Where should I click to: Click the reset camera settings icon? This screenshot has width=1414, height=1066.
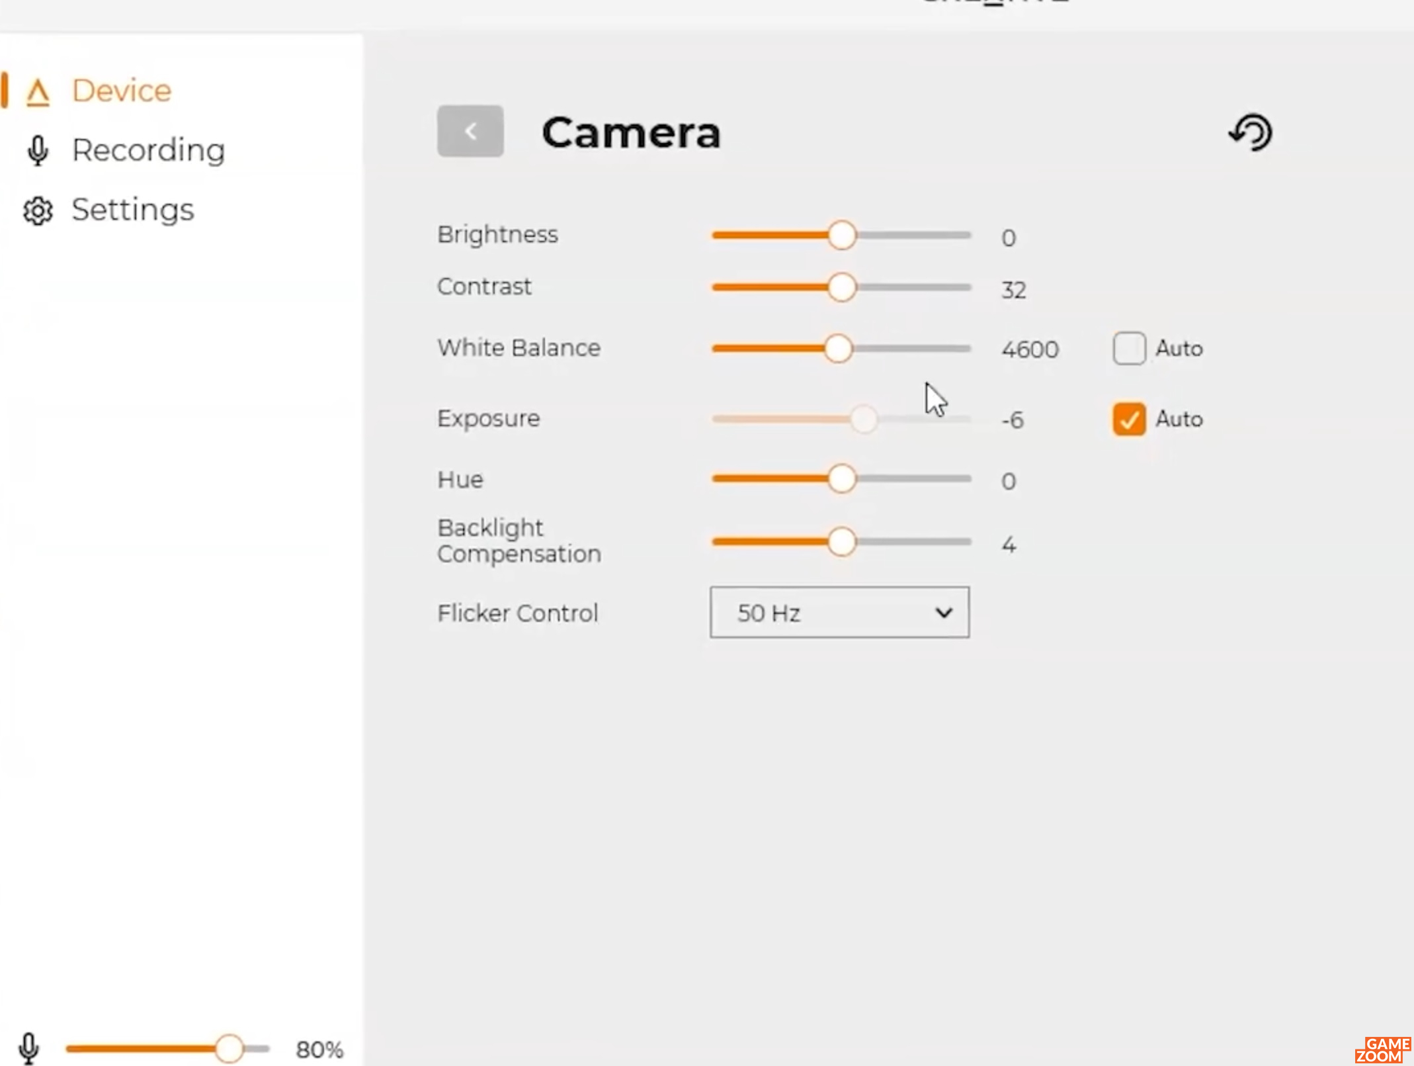[1251, 132]
